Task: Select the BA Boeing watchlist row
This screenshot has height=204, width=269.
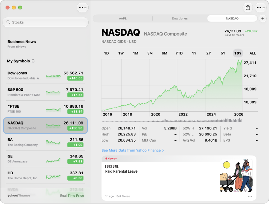Action: point(46,142)
